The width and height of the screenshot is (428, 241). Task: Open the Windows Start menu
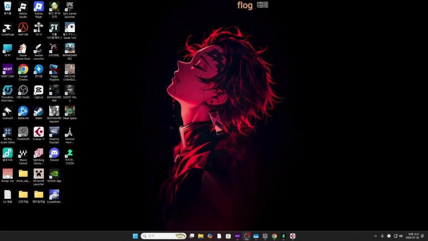[135, 236]
